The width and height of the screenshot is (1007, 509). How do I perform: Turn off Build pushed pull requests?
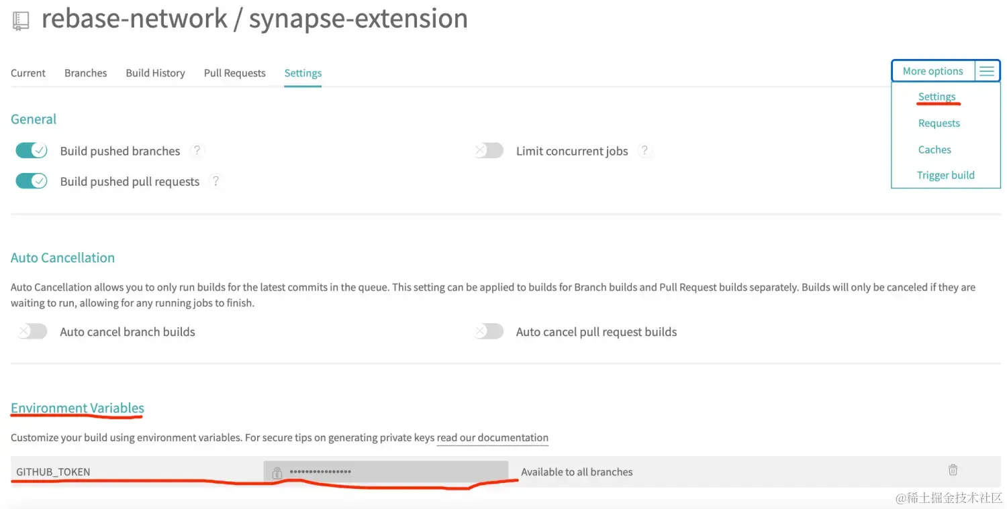coord(32,181)
